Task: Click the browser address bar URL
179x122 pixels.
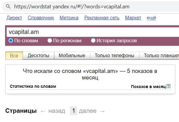Action: point(72,7)
